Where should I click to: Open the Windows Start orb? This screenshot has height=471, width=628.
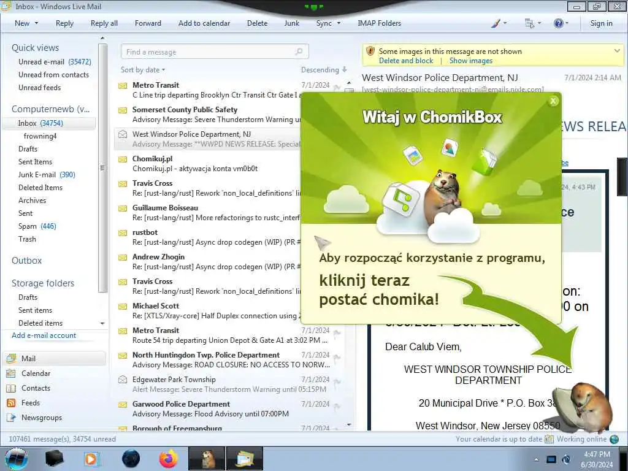[16, 459]
